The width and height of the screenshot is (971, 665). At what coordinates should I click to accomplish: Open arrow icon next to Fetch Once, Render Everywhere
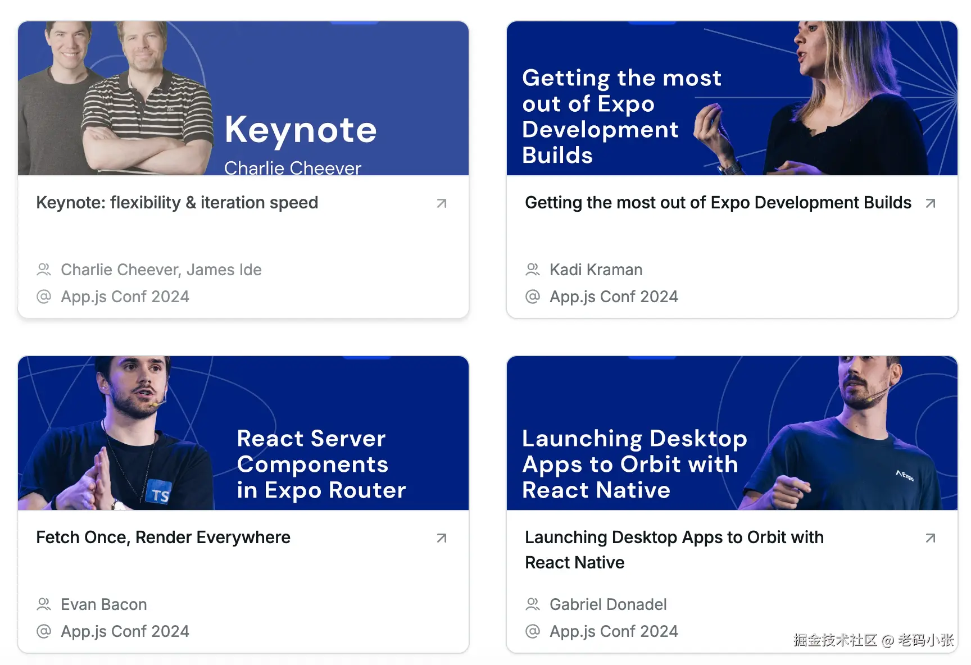[x=442, y=538]
